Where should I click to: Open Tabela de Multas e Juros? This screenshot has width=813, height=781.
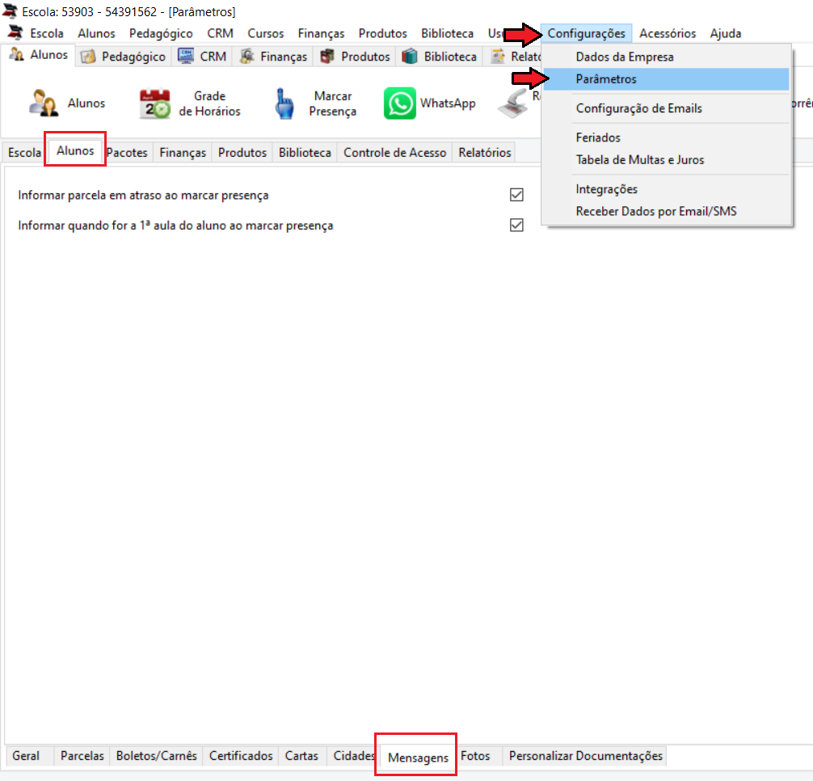pos(666,160)
